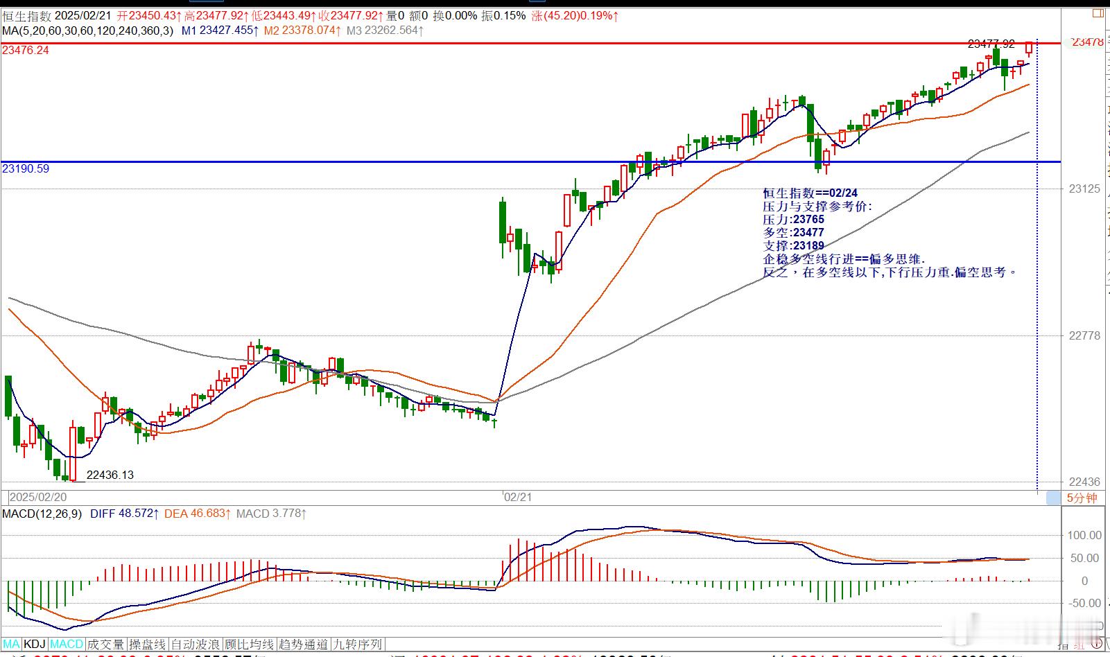This screenshot has width=1110, height=657.
Task: Click the 恒生指数 title label
Action: click(26, 15)
